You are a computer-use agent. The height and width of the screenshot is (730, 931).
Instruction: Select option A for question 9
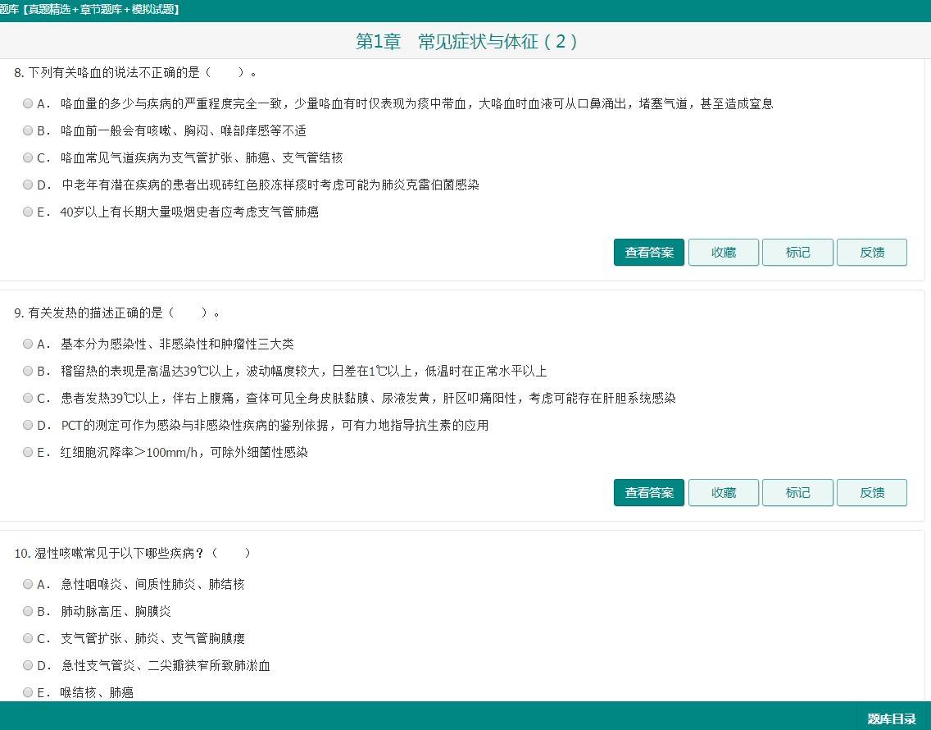pos(28,344)
